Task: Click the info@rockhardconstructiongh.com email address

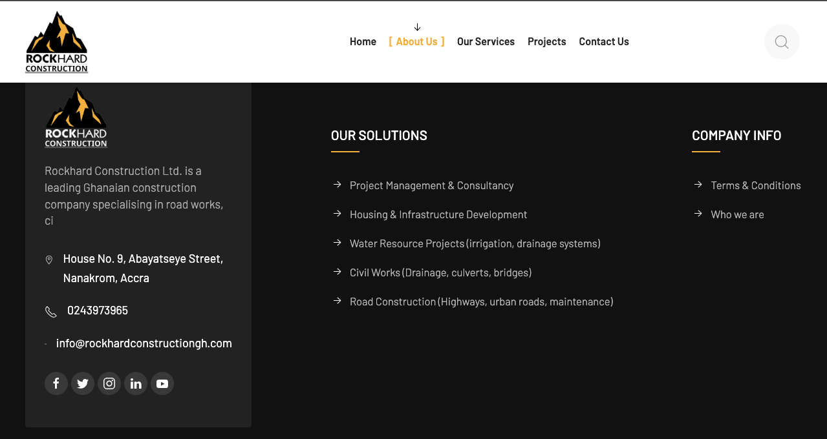Action: click(x=144, y=343)
